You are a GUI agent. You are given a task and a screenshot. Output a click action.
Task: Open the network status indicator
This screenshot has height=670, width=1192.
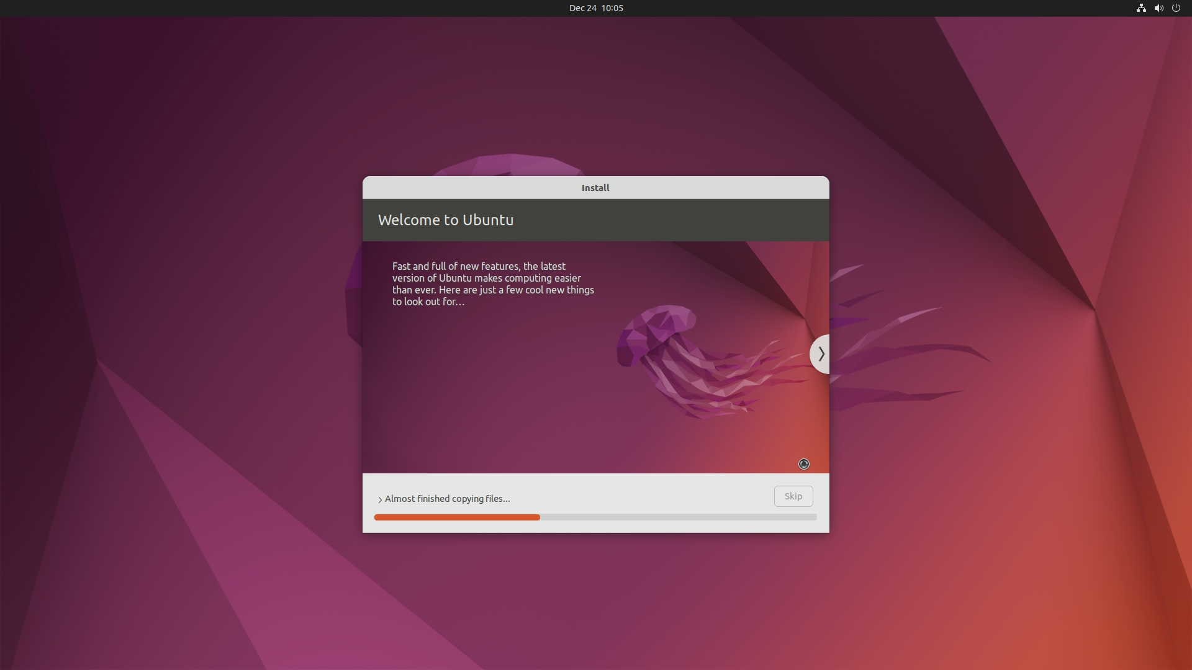point(1141,8)
